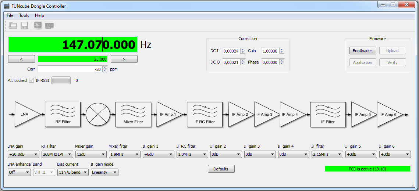Open the IF gain 1 dropdown
Viewport: 419px width, 191px height.
(159, 154)
